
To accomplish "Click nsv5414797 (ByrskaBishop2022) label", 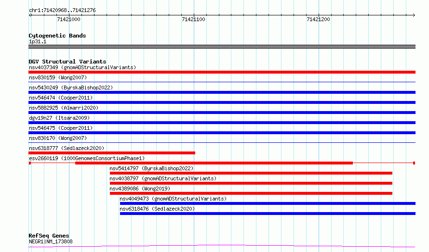I will coord(151,168).
